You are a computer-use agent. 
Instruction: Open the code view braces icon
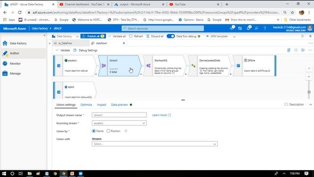tap(296, 50)
